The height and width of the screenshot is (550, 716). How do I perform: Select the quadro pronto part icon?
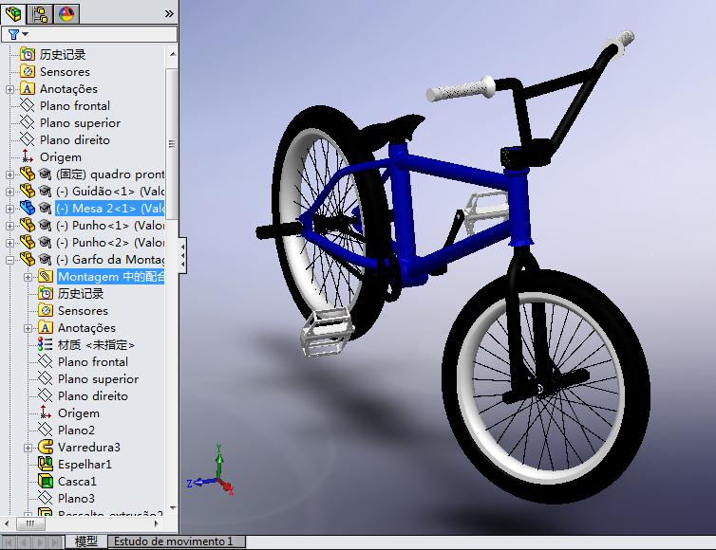click(x=28, y=174)
